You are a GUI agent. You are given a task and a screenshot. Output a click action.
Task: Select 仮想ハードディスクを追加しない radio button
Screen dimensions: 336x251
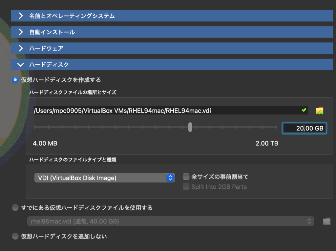coord(15,236)
